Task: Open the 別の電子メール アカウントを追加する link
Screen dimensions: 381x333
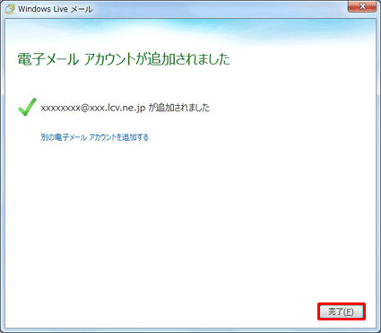Action: 94,137
